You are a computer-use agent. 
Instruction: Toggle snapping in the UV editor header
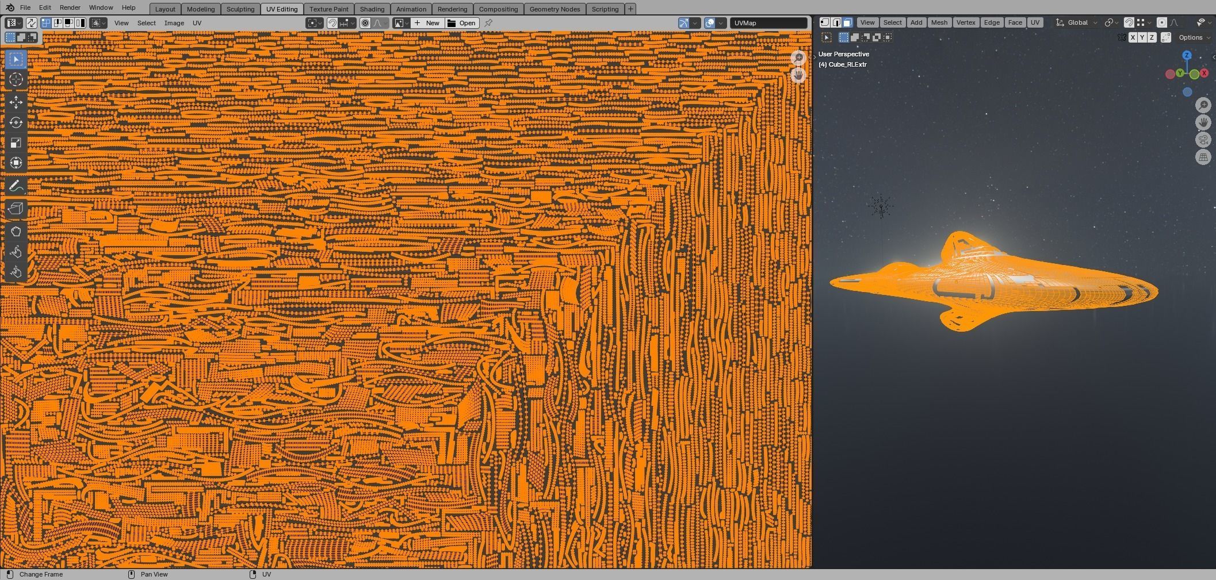pos(332,23)
